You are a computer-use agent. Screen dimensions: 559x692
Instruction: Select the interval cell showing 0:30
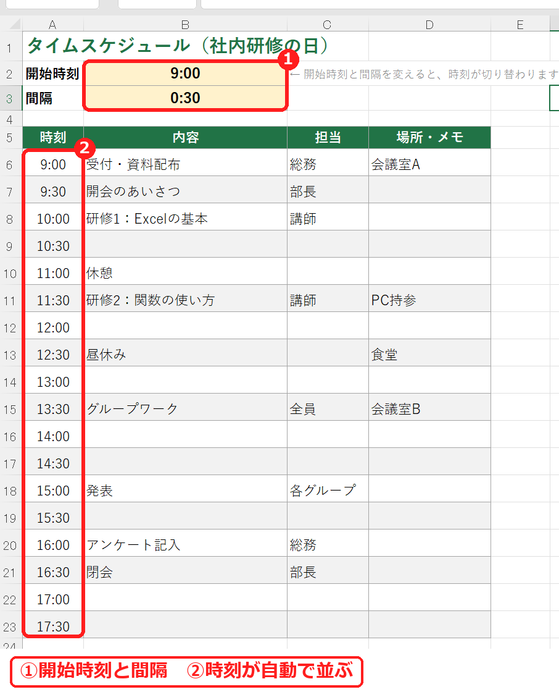point(185,98)
